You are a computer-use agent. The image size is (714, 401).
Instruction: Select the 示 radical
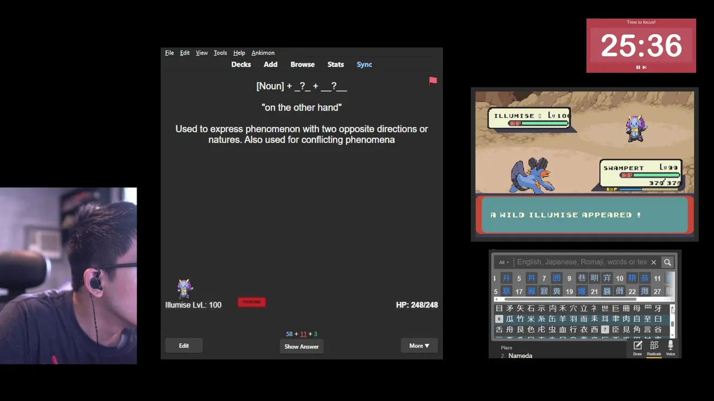541,308
